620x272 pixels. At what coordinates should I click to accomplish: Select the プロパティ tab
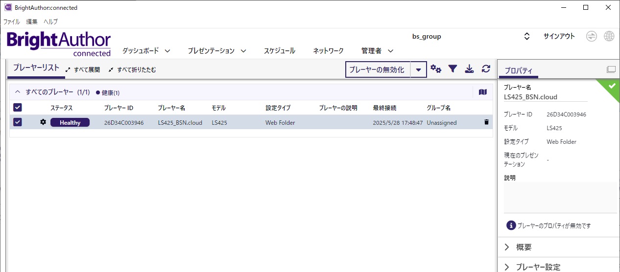pos(518,70)
